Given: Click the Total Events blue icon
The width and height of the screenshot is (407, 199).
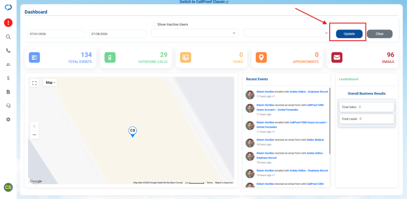Looking at the screenshot, I should coord(34,57).
